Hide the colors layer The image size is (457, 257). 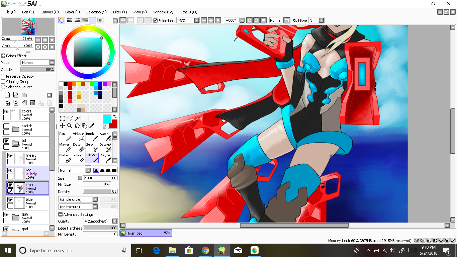pos(6,111)
